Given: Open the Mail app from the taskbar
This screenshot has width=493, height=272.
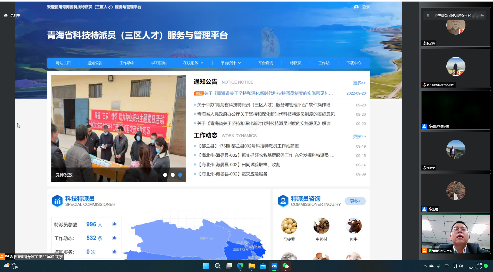Looking at the screenshot, I should point(263,266).
